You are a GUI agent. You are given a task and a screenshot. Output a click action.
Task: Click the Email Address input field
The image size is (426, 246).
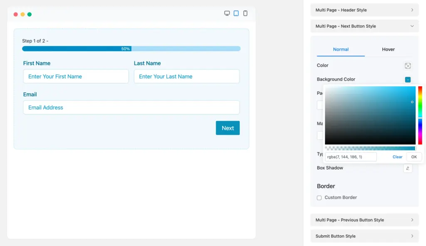[x=131, y=108]
